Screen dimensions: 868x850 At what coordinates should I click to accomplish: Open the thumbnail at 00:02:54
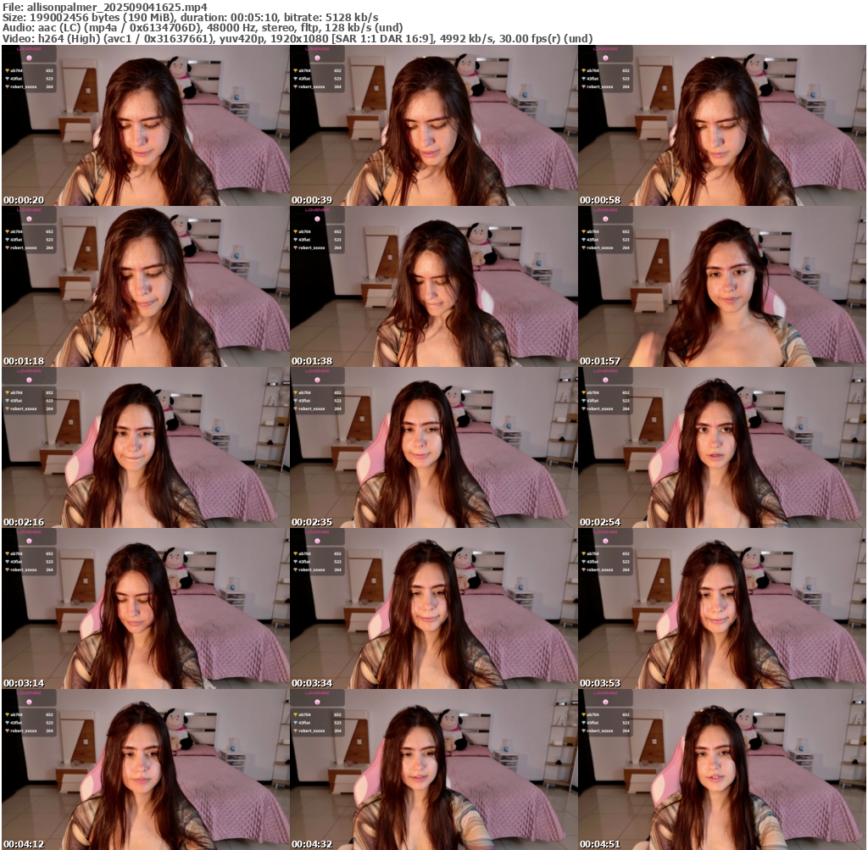(722, 447)
